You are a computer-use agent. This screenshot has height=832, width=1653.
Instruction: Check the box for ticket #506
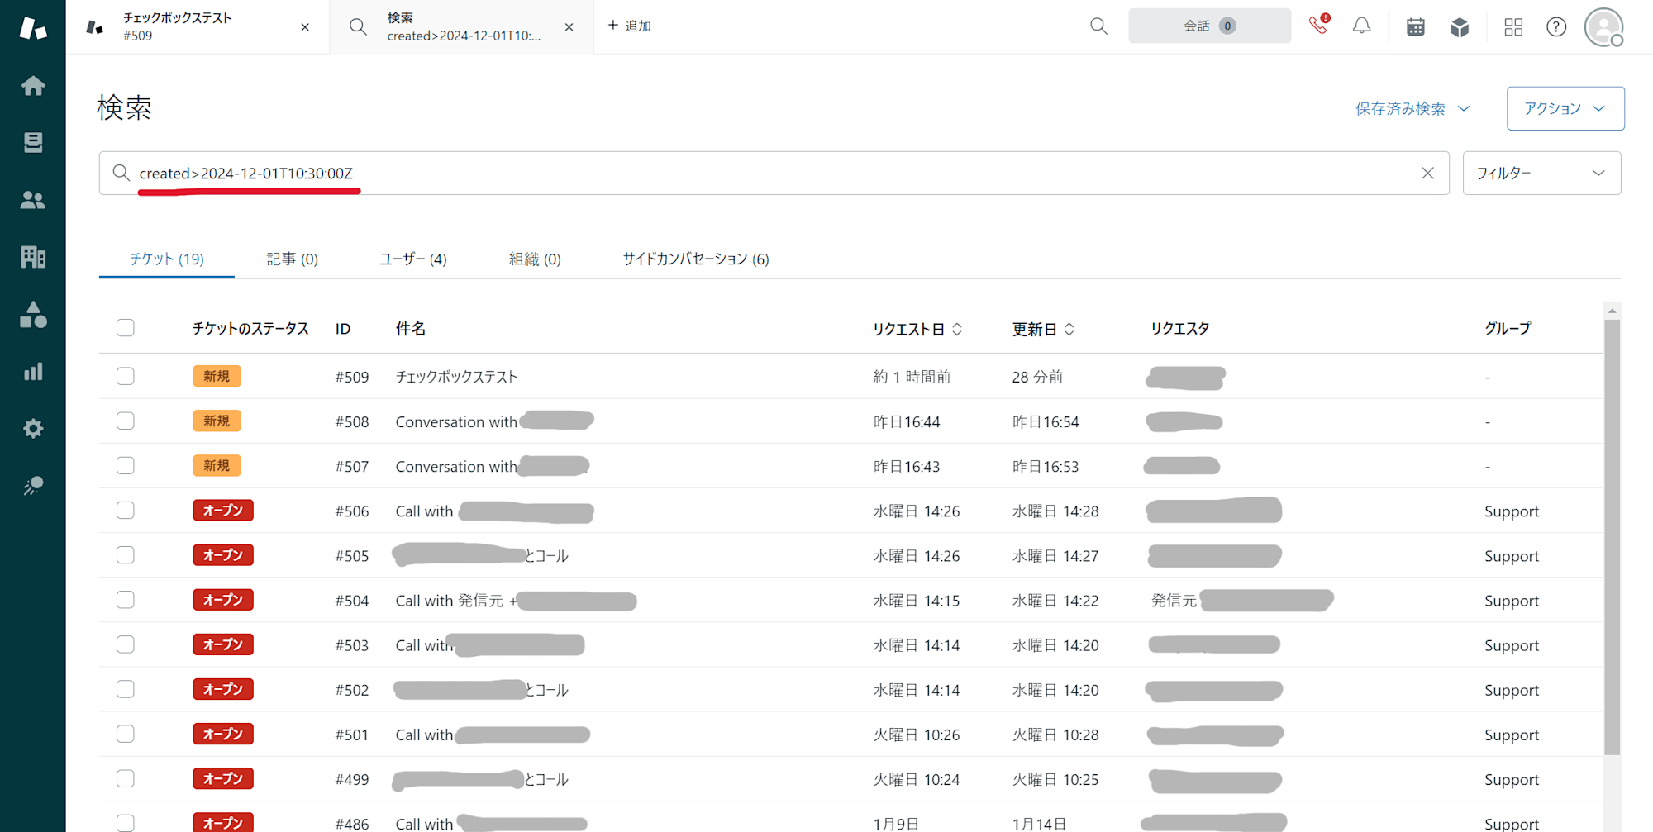click(126, 510)
